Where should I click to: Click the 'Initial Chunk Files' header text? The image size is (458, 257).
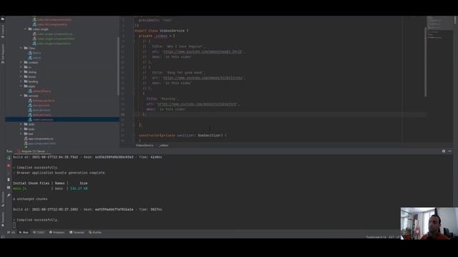click(x=31, y=183)
